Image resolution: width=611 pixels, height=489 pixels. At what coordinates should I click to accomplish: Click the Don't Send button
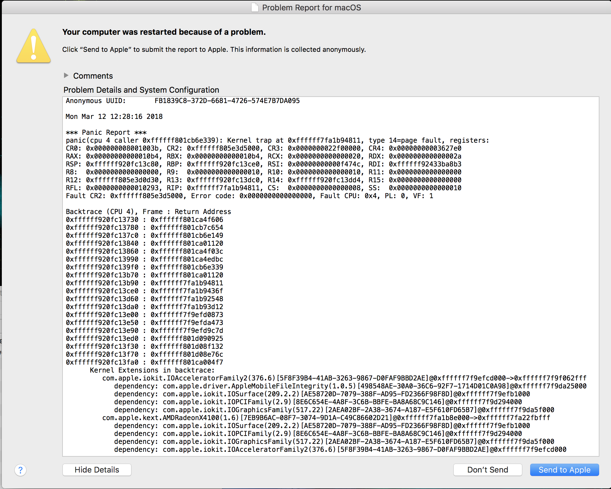[487, 470]
